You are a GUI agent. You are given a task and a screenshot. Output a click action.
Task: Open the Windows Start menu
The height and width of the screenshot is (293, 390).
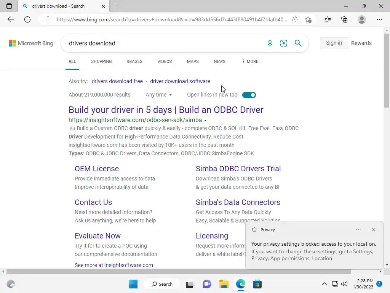coord(133,284)
